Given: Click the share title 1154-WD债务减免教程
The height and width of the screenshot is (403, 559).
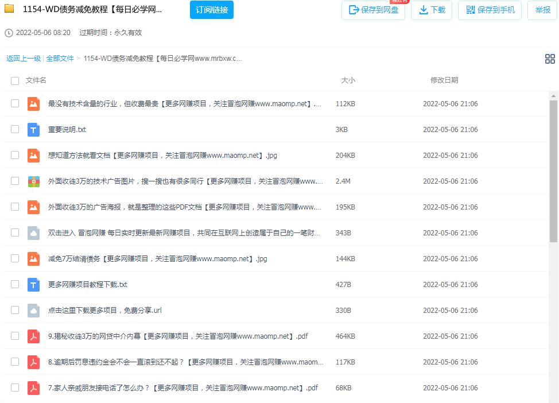Looking at the screenshot, I should pyautogui.click(x=92, y=9).
